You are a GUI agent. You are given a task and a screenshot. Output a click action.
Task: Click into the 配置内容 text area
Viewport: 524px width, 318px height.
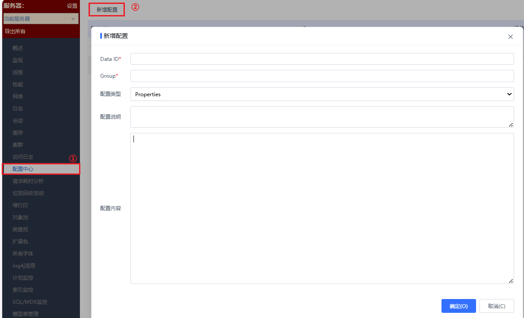[x=322, y=208]
